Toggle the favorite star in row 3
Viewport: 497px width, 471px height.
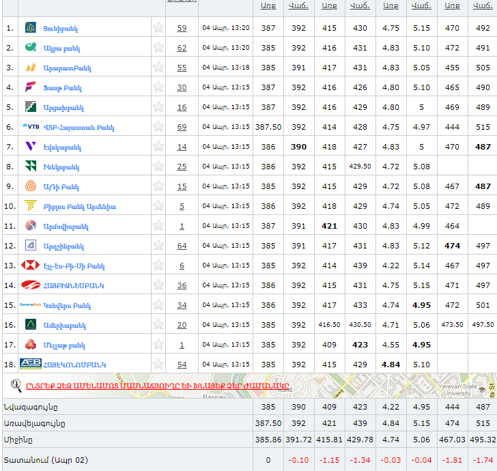[158, 67]
